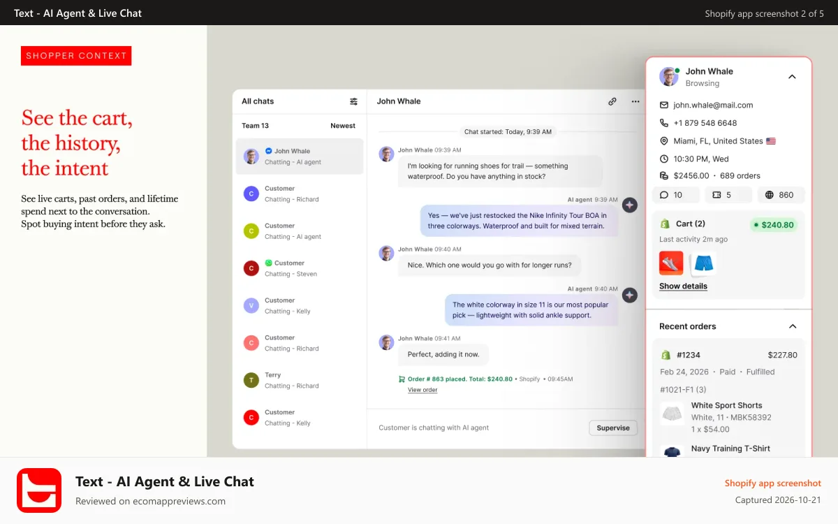Copy chat link via the link icon

(x=612, y=101)
